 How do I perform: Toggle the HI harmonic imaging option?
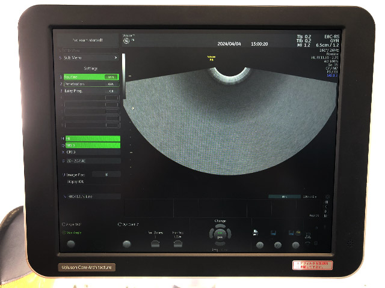point(93,139)
